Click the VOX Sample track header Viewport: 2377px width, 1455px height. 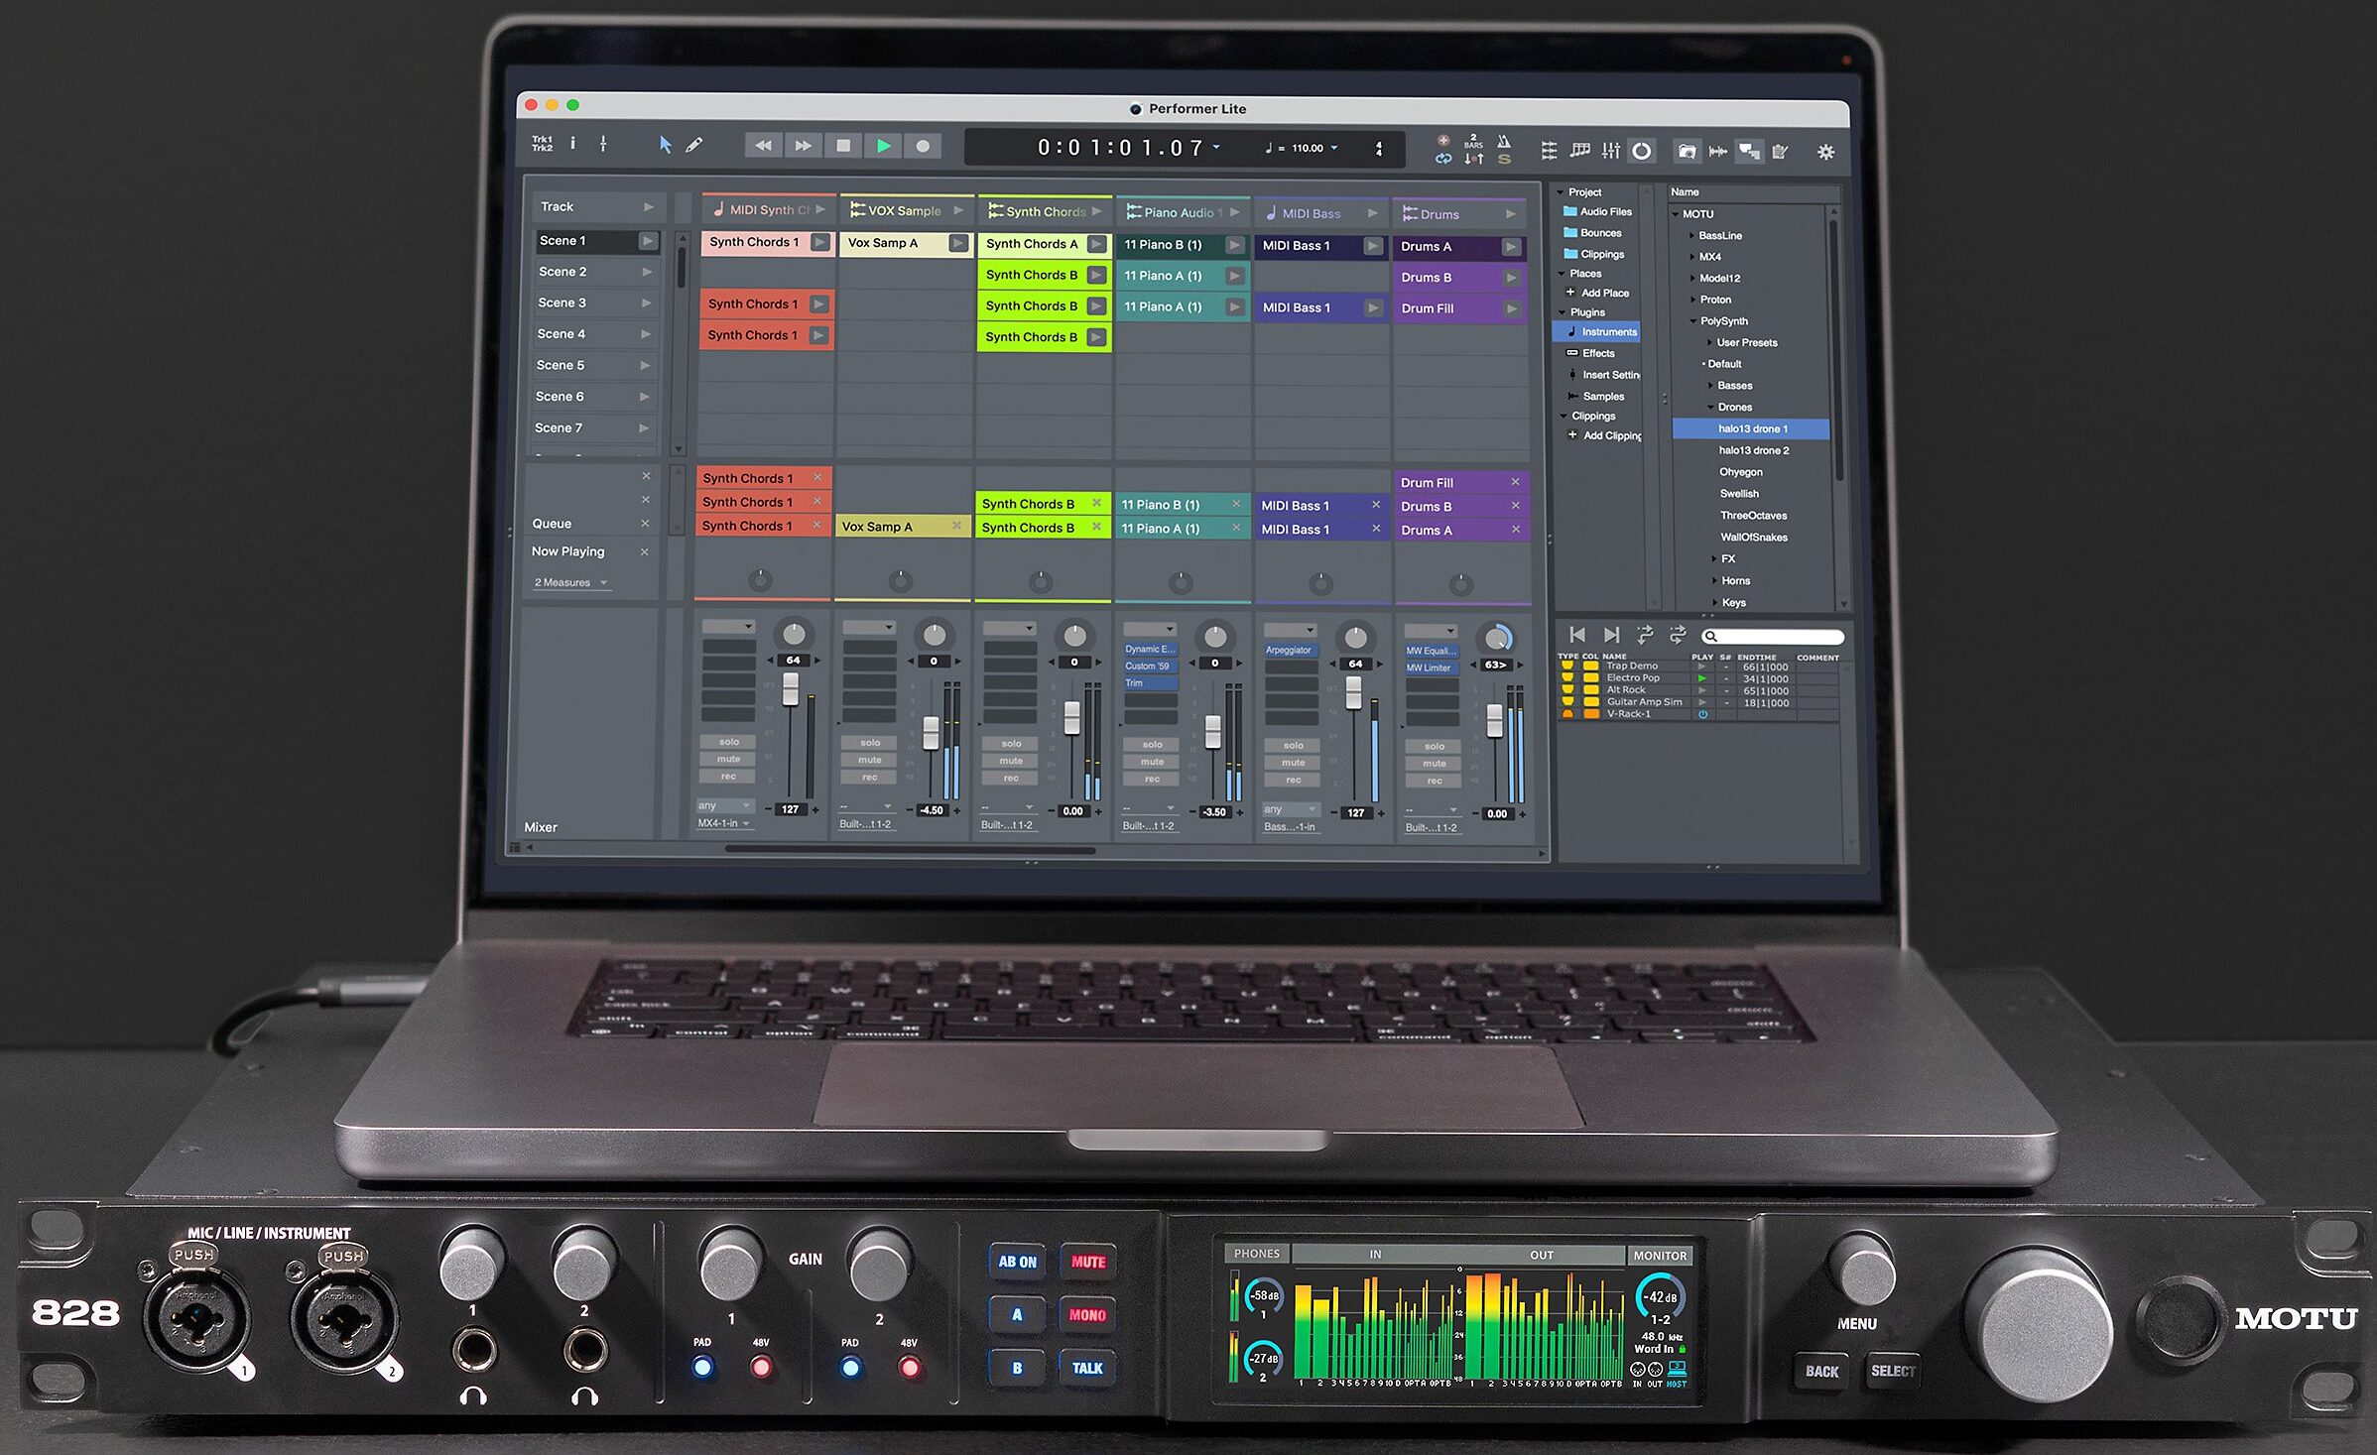point(906,210)
